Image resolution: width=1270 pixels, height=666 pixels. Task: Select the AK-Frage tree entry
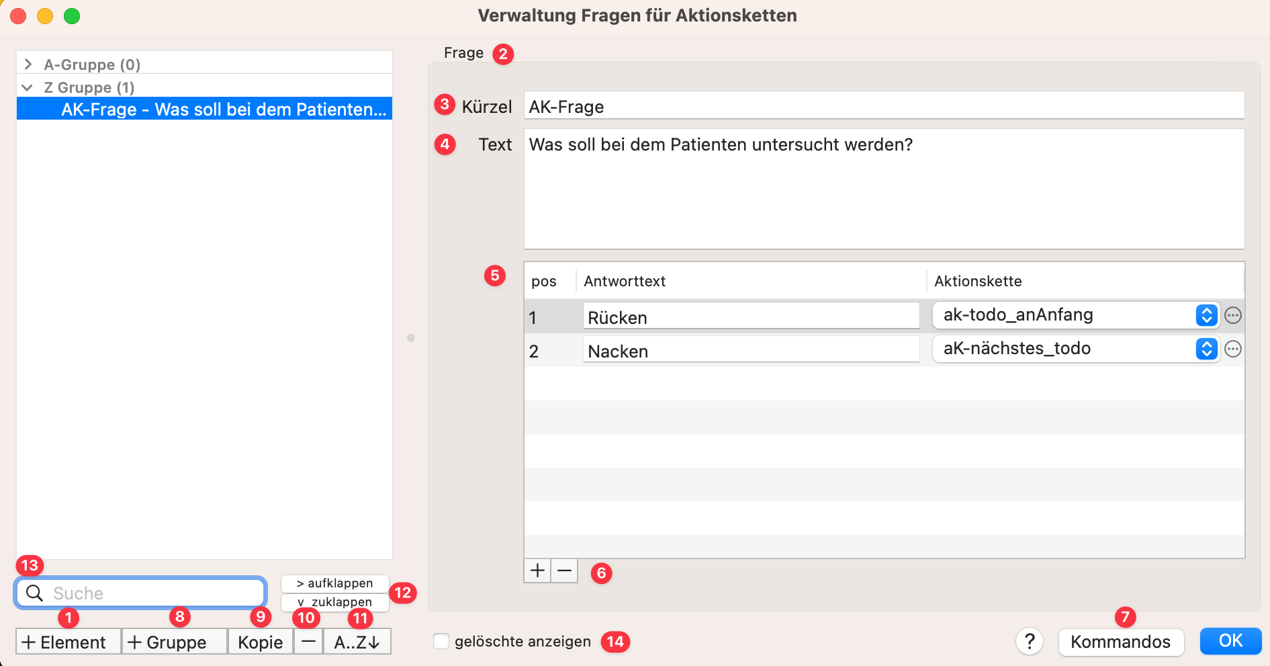(x=204, y=109)
